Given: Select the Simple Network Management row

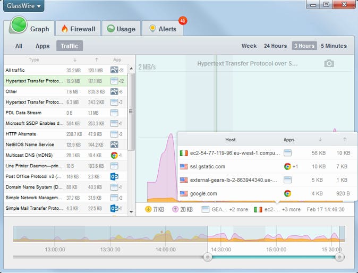Looking at the screenshot, I should (65, 198).
